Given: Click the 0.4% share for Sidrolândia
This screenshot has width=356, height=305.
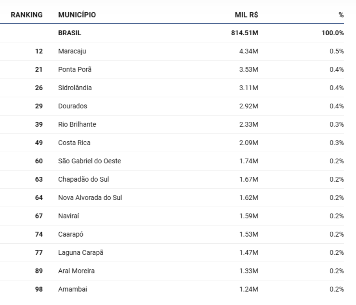Looking at the screenshot, I should (x=337, y=88).
